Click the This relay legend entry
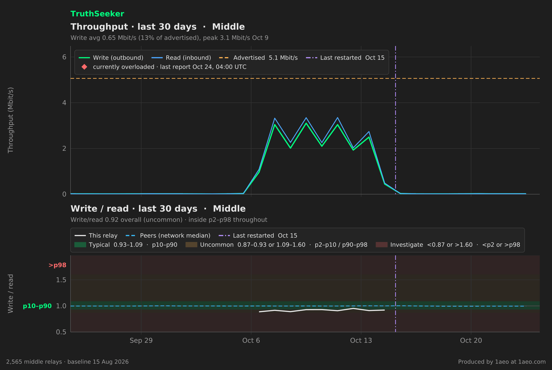 [x=96, y=236]
